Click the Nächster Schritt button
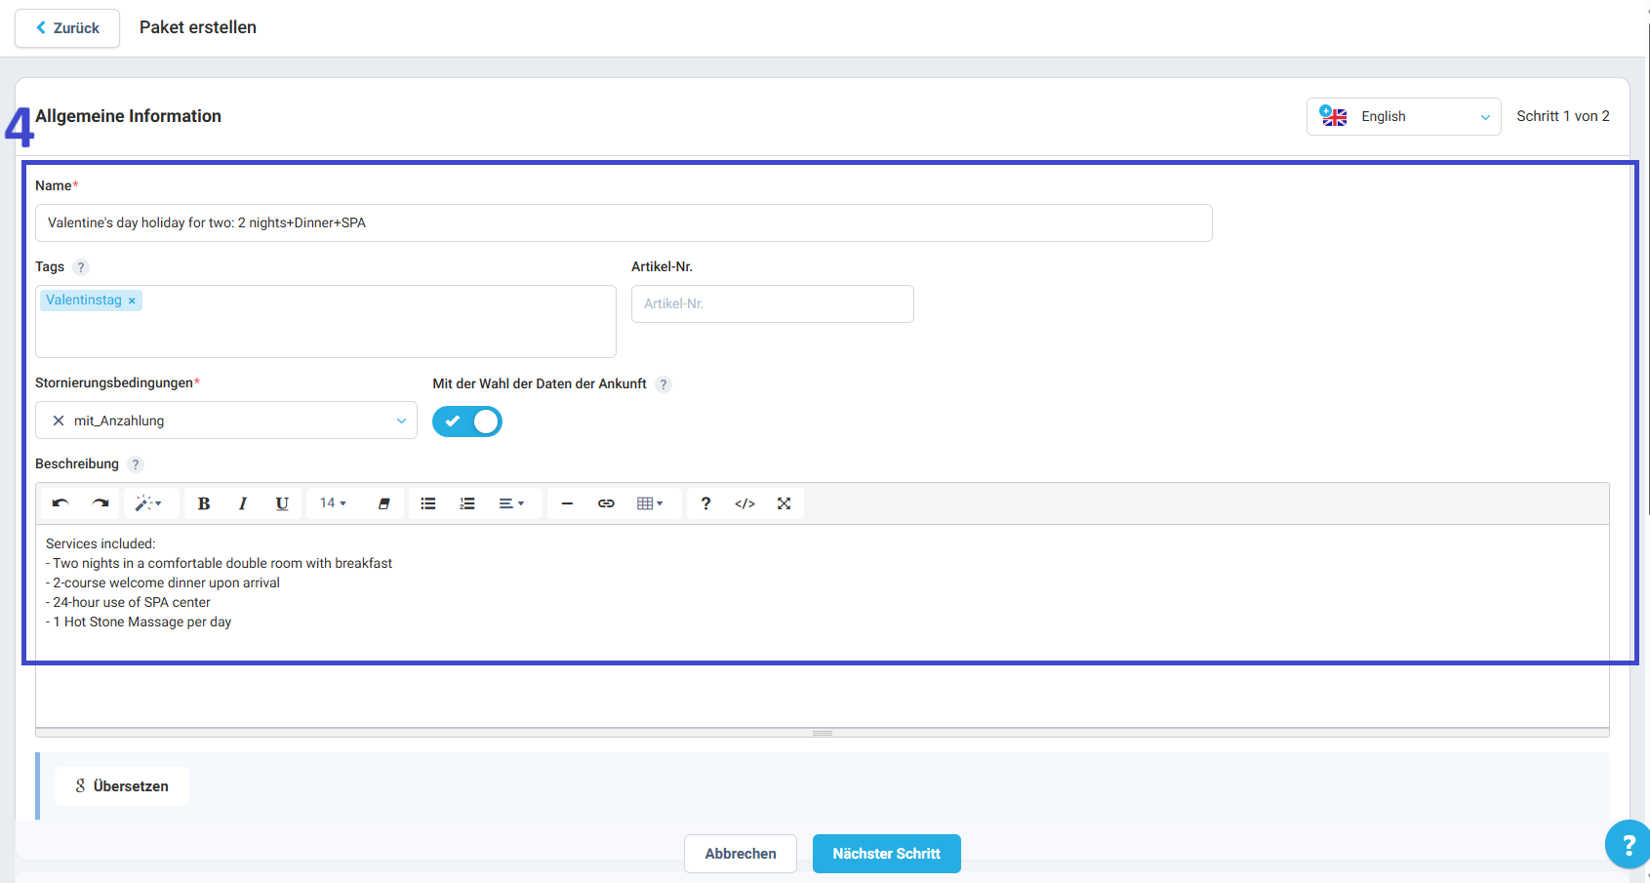The height and width of the screenshot is (883, 1650). point(886,854)
